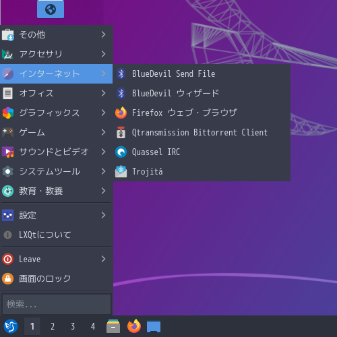Click the グラフィックス category label
Screen dimensions: 337x337
point(49,113)
